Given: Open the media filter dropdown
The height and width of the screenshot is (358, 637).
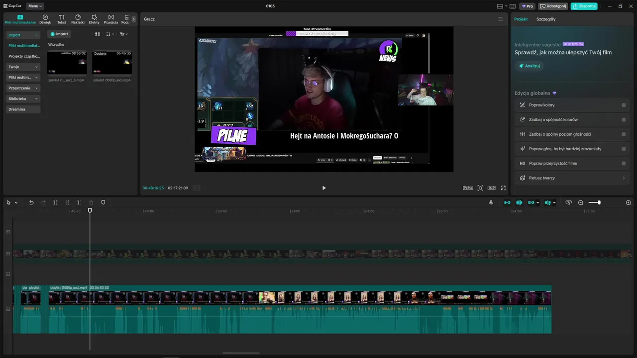Looking at the screenshot, I should click(124, 34).
